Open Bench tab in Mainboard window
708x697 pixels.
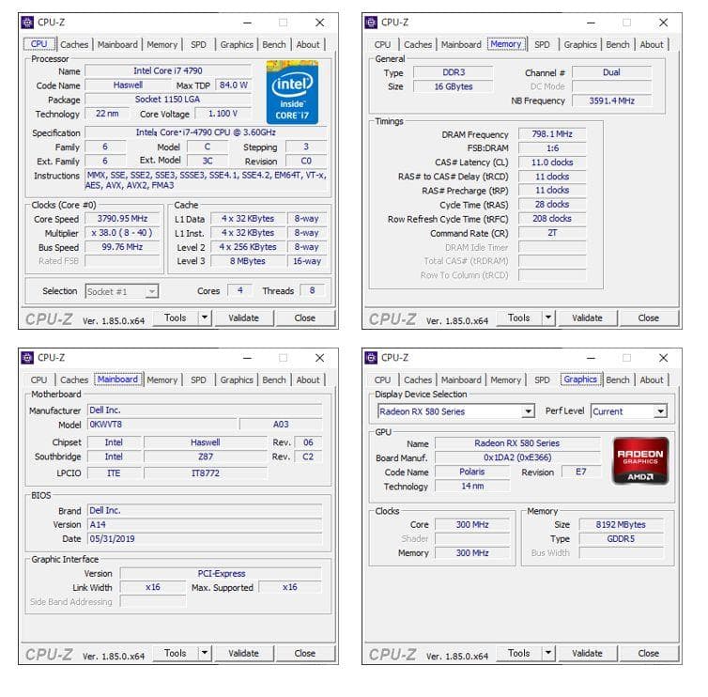[274, 379]
